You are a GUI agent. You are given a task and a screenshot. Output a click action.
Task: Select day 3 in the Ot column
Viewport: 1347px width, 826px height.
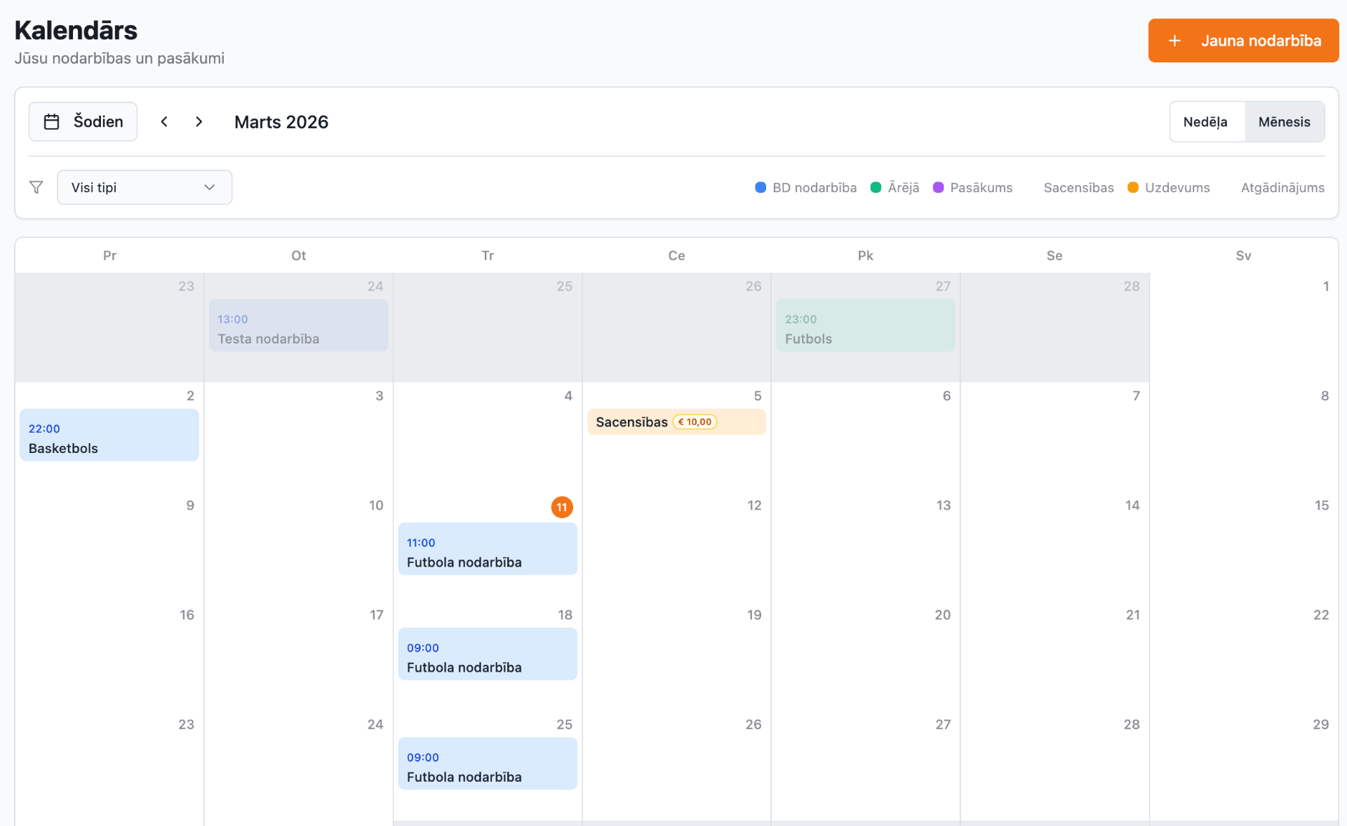click(x=380, y=396)
